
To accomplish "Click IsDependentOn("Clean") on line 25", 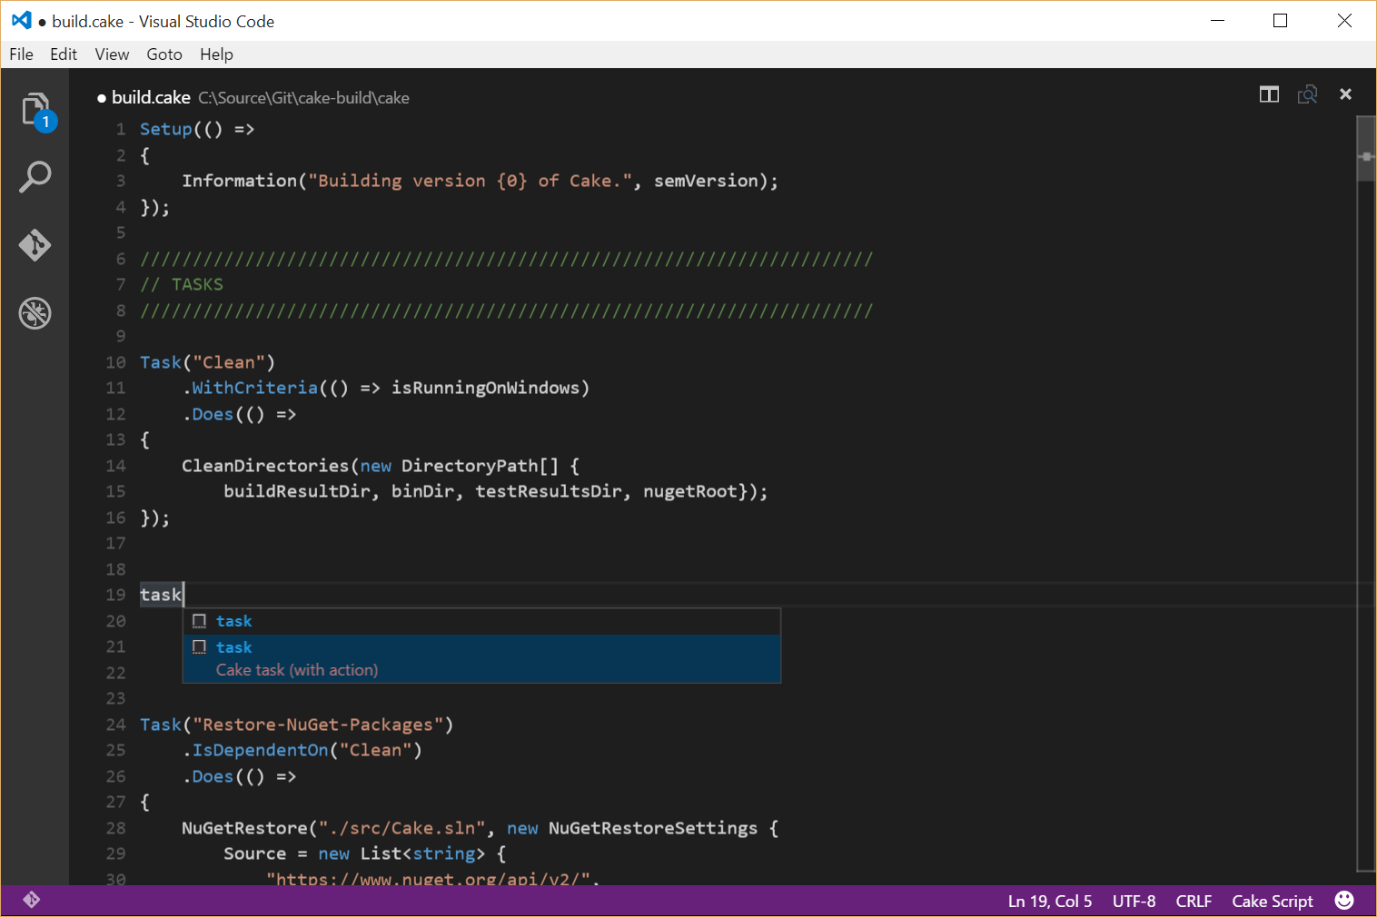I will pyautogui.click(x=306, y=750).
